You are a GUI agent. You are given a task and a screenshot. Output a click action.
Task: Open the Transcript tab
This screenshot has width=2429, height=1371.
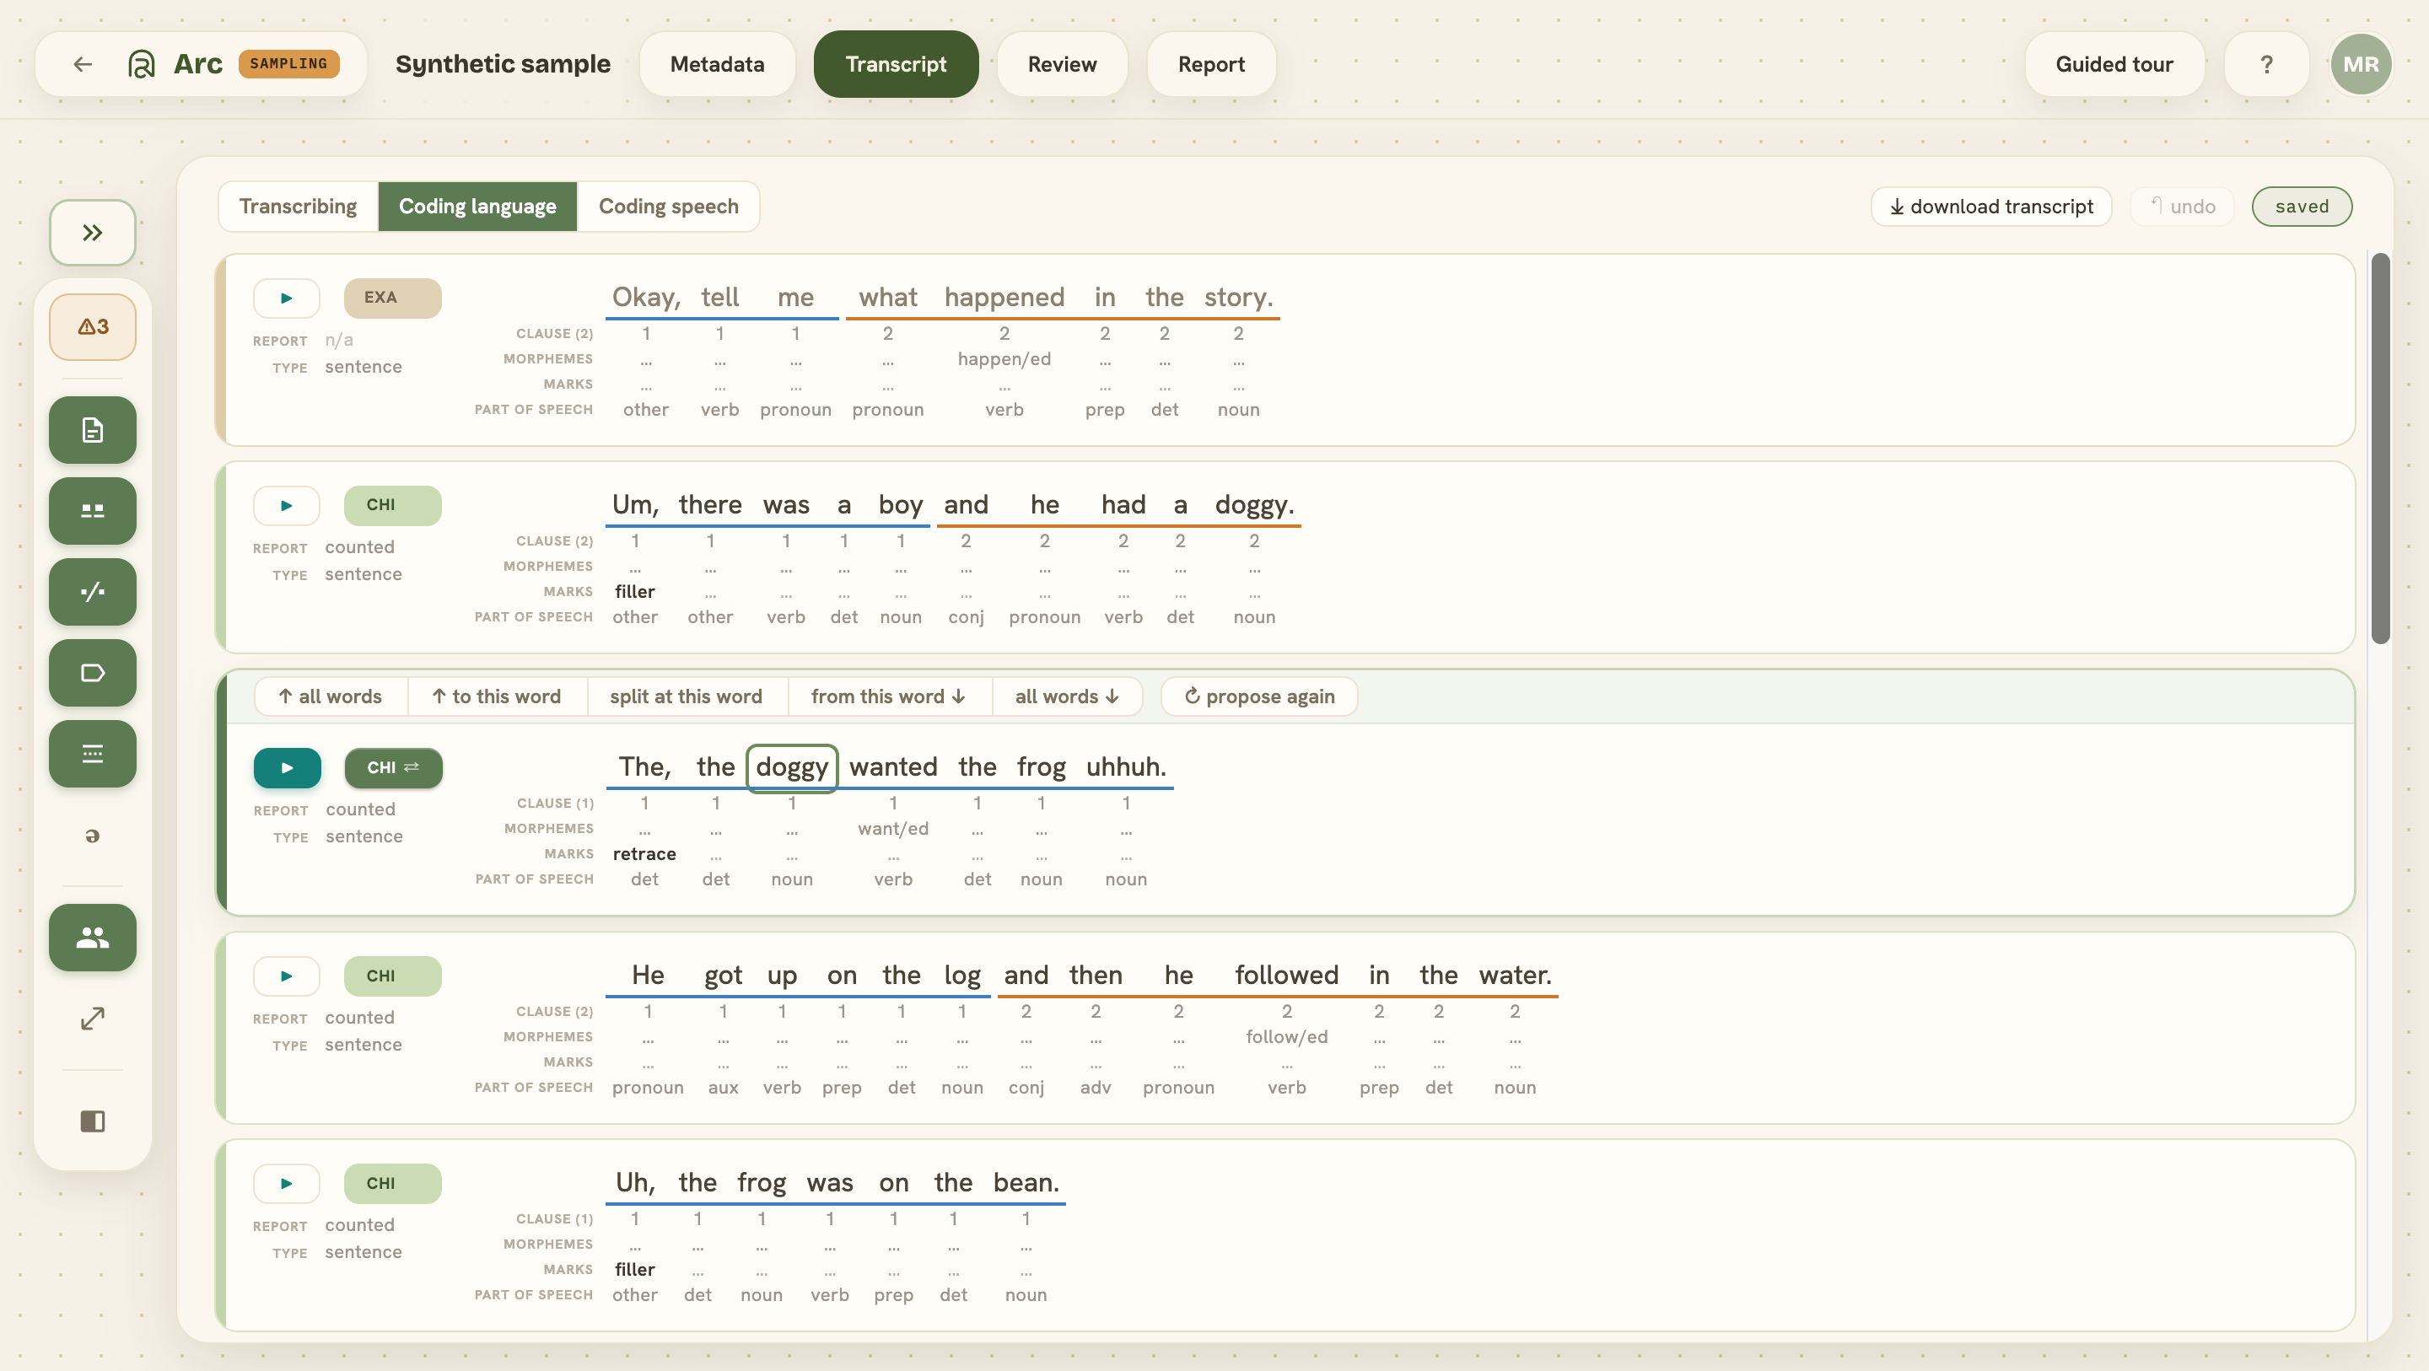point(896,64)
